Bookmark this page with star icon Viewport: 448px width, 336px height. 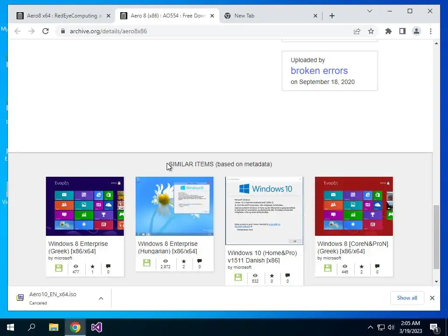click(371, 31)
